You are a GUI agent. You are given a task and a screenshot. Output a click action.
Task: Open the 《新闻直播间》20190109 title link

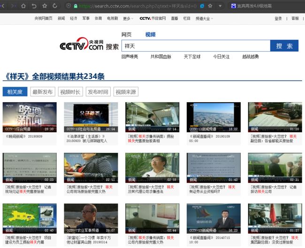point(209,139)
